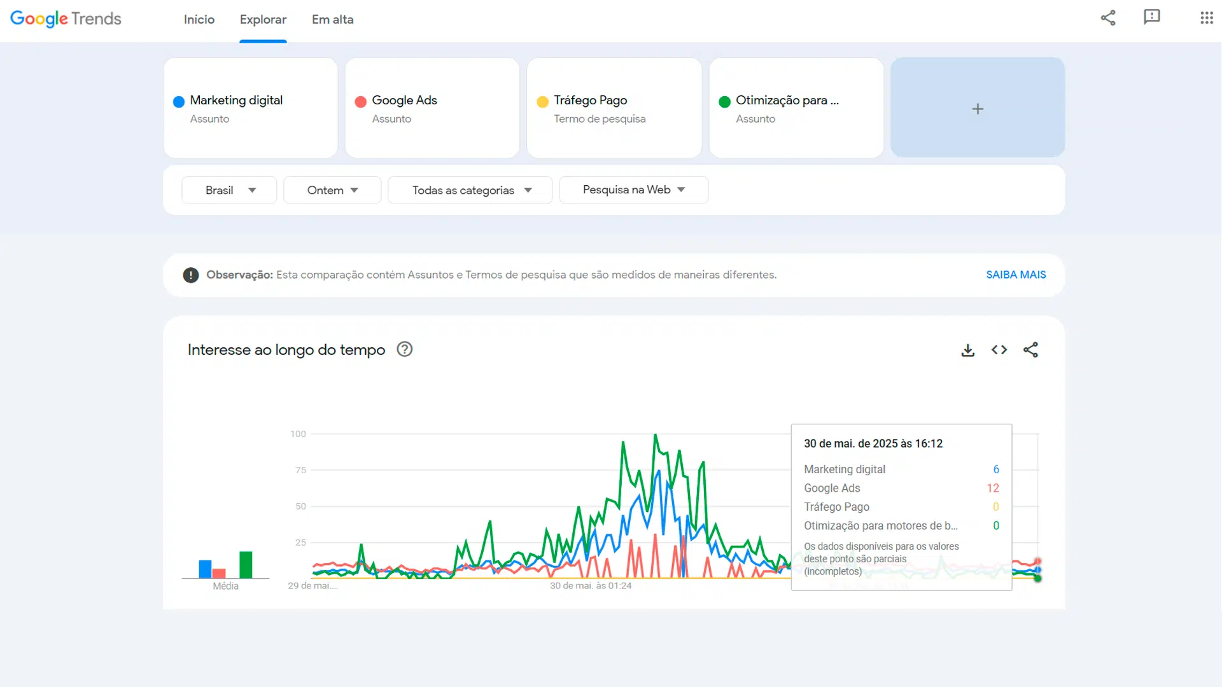This screenshot has width=1222, height=687.
Task: Open the Google apps grid icon
Action: 1206,18
